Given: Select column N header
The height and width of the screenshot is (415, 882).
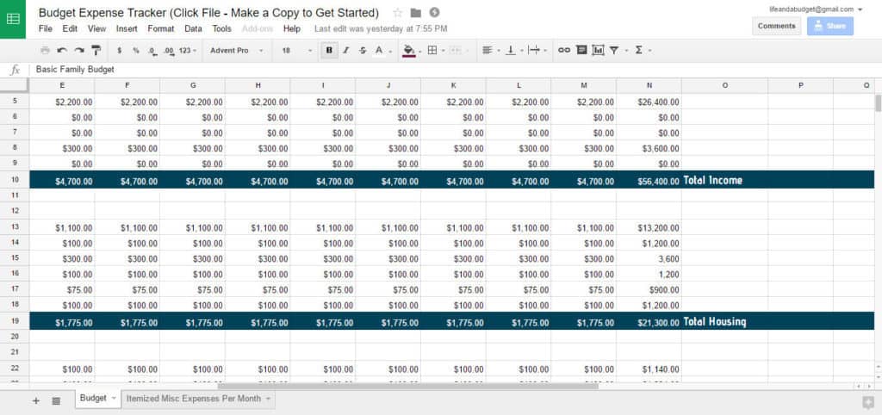Looking at the screenshot, I should 649,85.
